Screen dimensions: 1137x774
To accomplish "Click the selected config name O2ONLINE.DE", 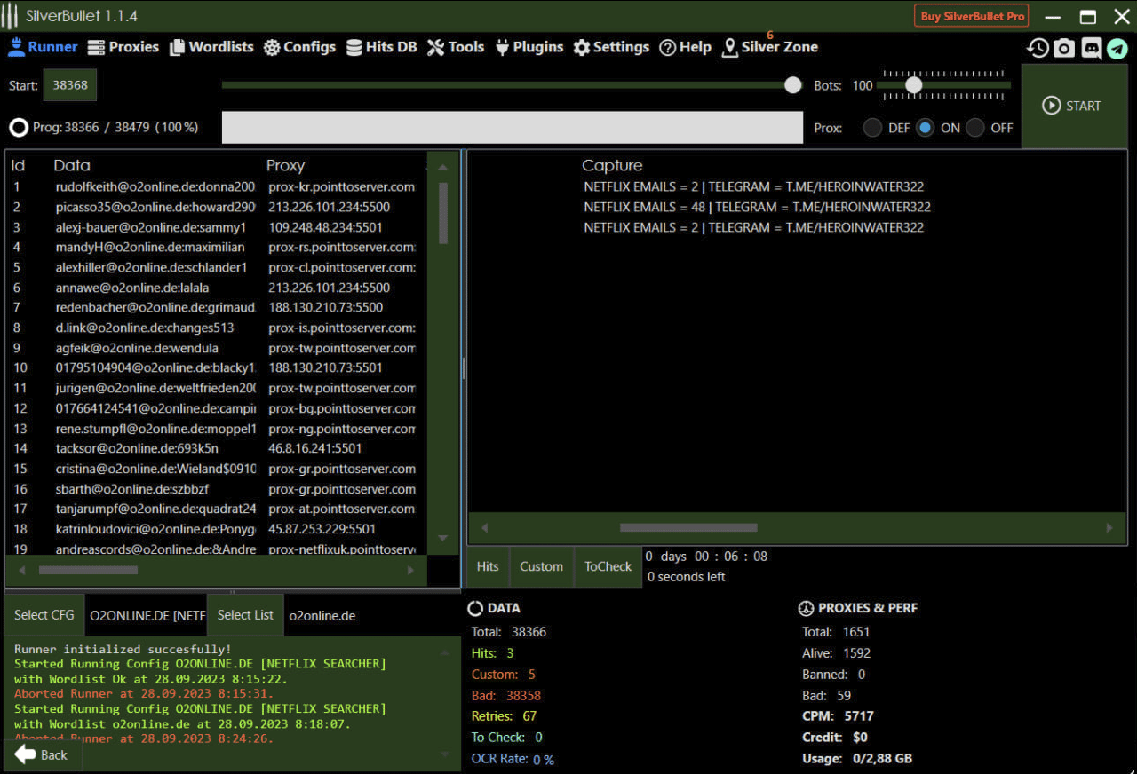I will (147, 615).
